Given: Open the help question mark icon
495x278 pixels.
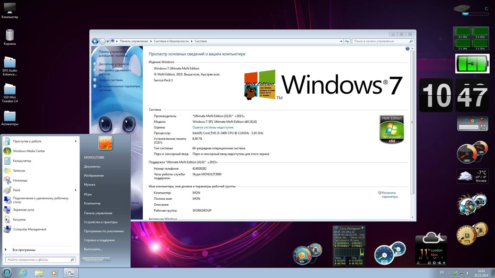Looking at the screenshot, I should 407,49.
